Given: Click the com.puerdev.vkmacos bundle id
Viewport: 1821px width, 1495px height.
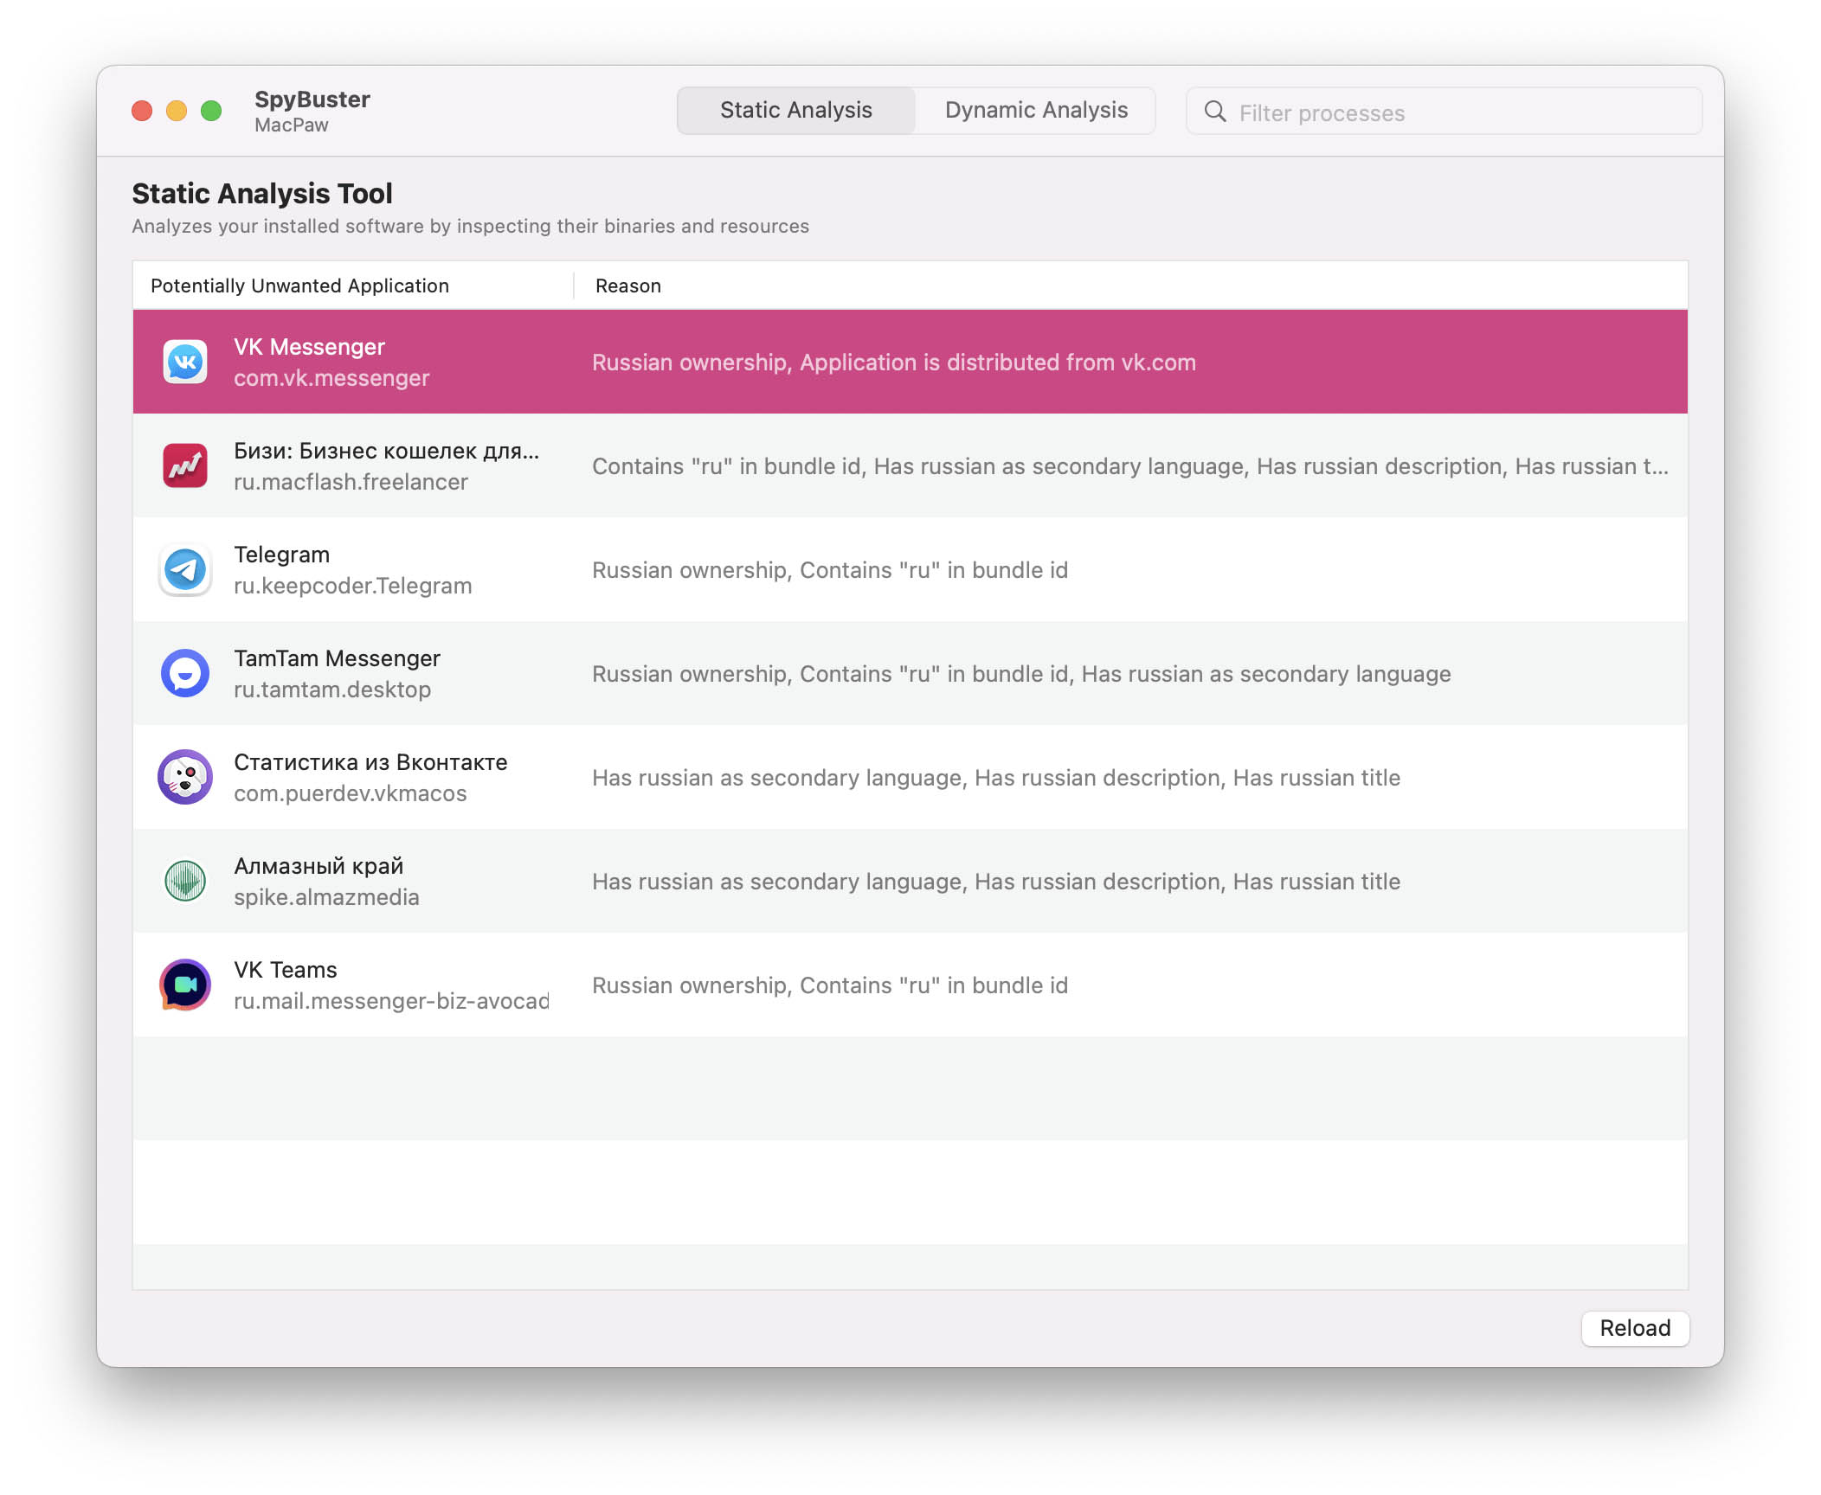Looking at the screenshot, I should coord(350,793).
